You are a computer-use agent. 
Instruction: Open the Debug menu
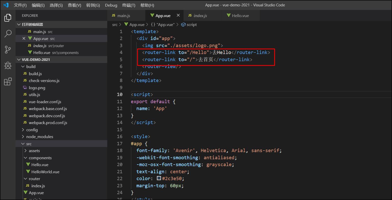click(111, 5)
